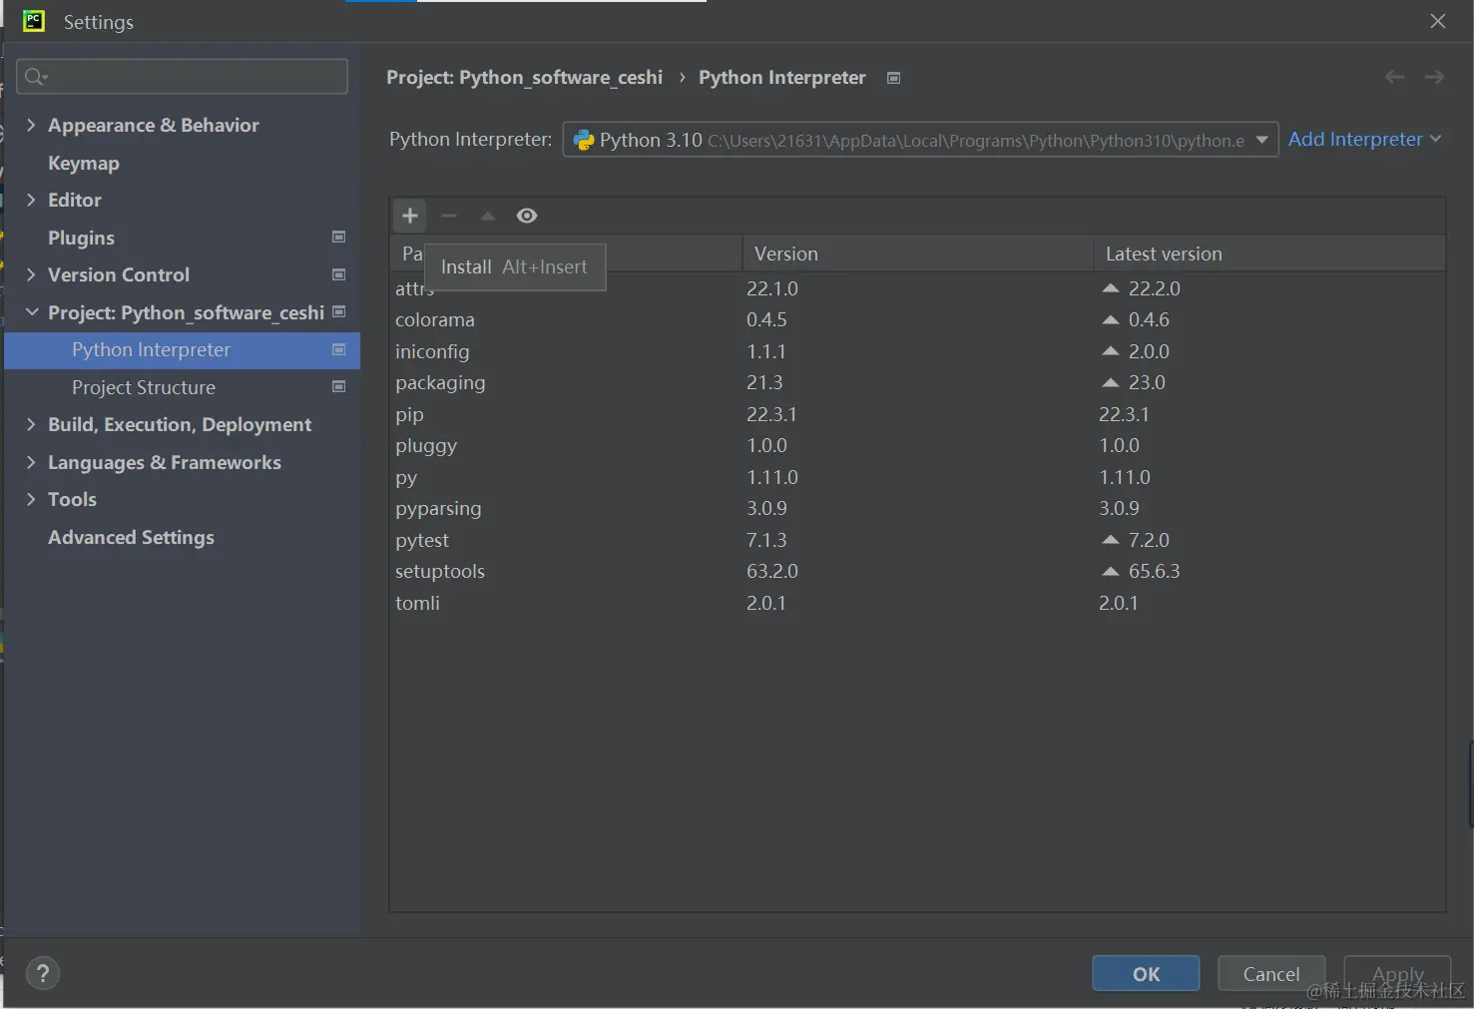This screenshot has width=1474, height=1009.
Task: Expand the Tools section
Action: (30, 499)
